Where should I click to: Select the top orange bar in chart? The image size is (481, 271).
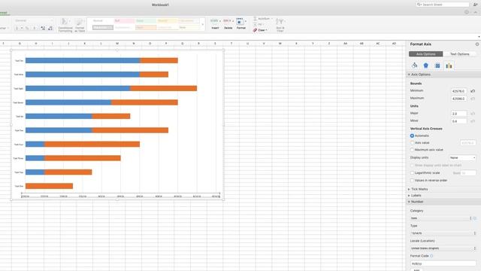coord(159,60)
